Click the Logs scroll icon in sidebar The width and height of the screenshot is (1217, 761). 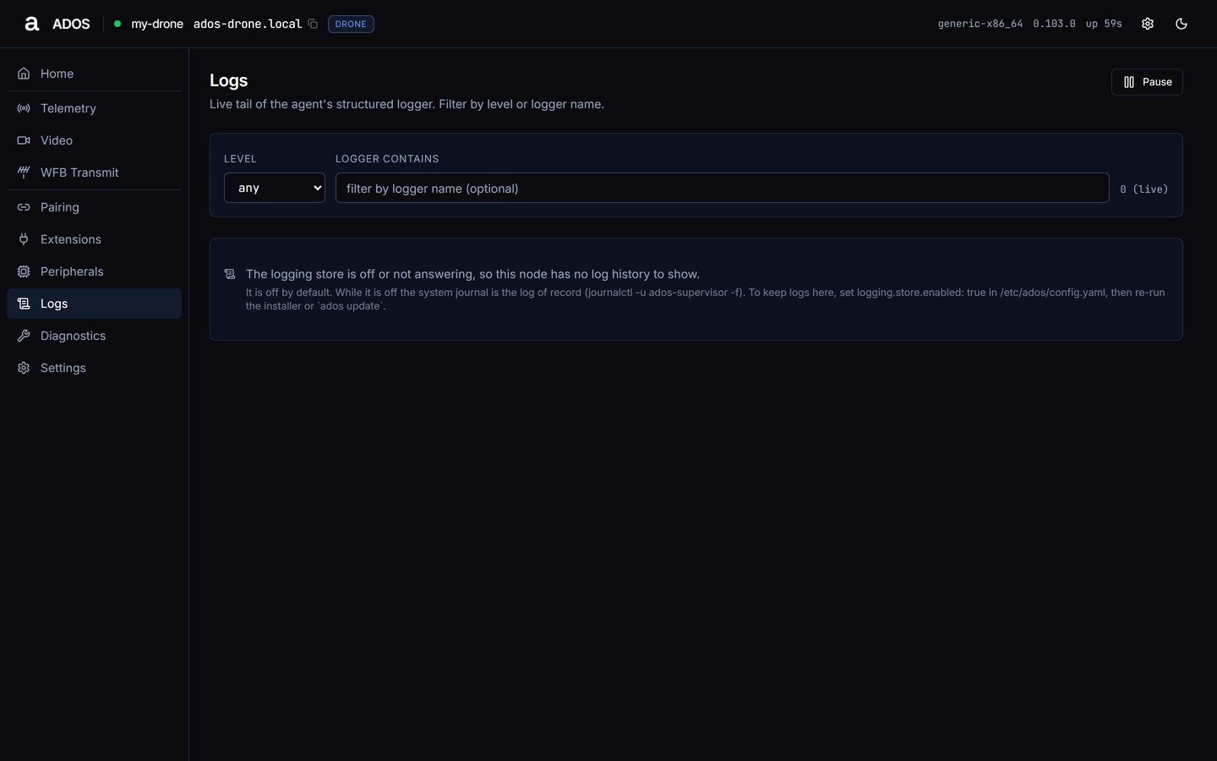tap(24, 304)
